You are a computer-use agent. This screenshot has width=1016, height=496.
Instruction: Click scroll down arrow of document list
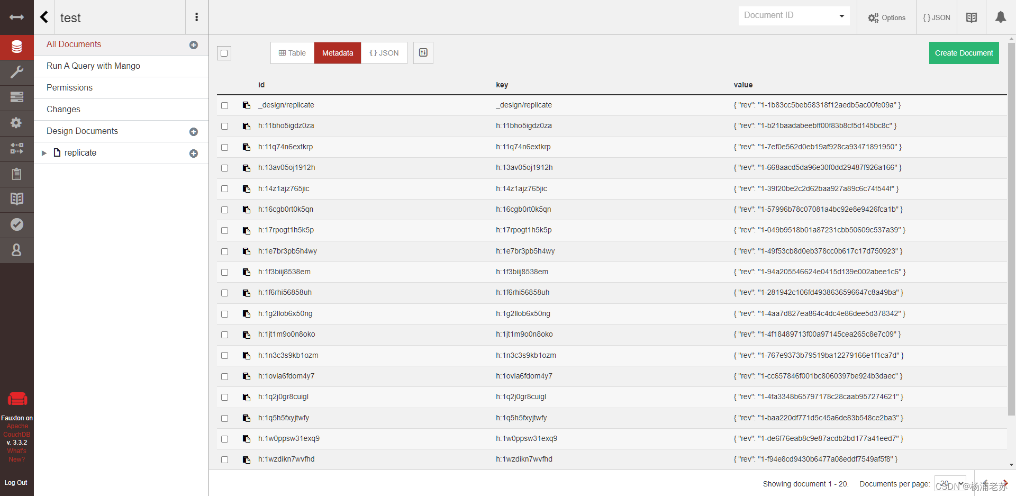(1011, 465)
